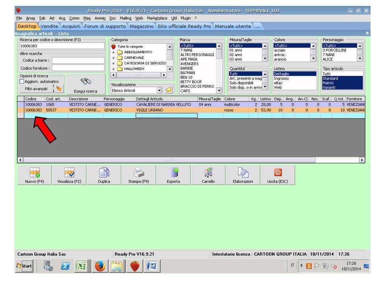This screenshot has height=284, width=378.
Task: Select Solo disponibili in Quantita' list
Action: click(x=241, y=83)
